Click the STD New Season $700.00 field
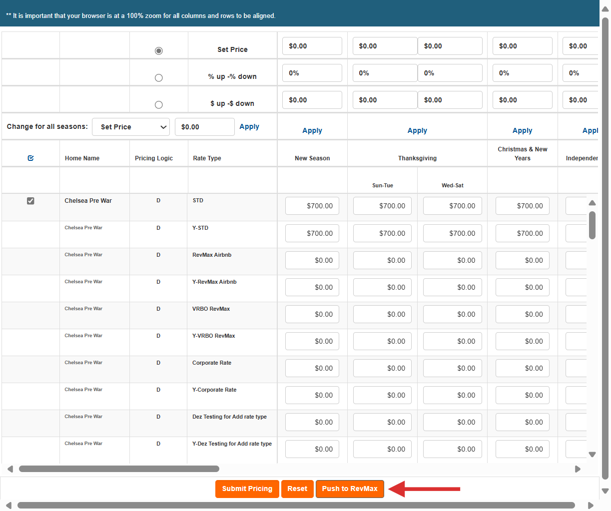This screenshot has width=611, height=511. click(x=312, y=206)
